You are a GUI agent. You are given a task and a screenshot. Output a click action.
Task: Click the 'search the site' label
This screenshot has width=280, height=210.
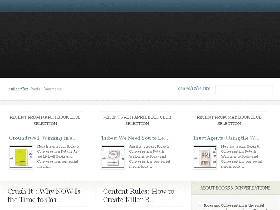pyautogui.click(x=194, y=88)
